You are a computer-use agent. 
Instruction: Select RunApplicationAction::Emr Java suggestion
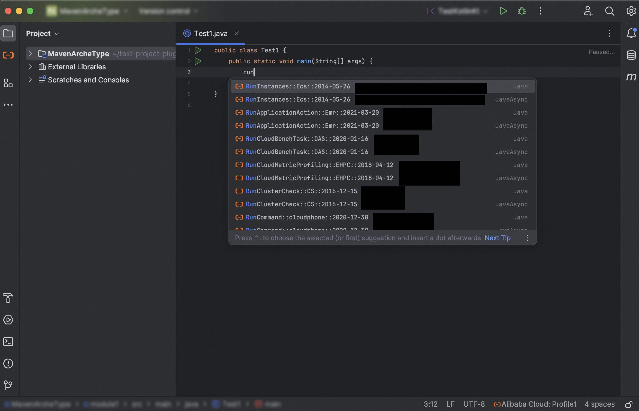[382, 112]
